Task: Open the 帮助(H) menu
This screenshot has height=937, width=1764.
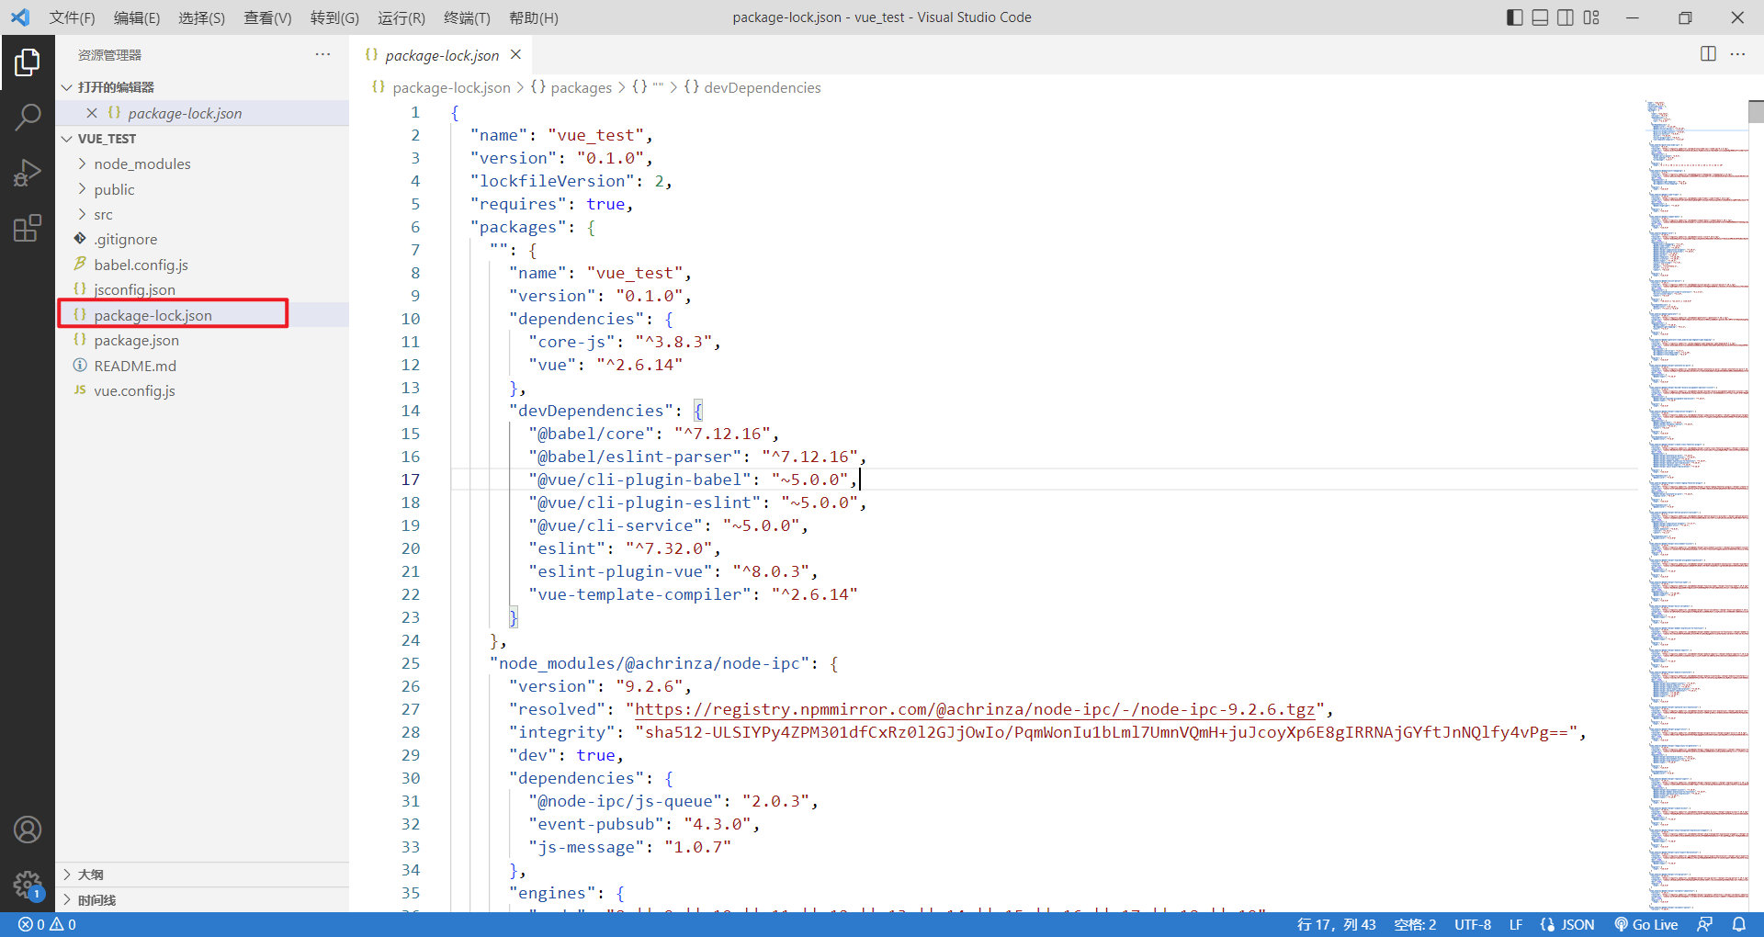Action: 534,17
